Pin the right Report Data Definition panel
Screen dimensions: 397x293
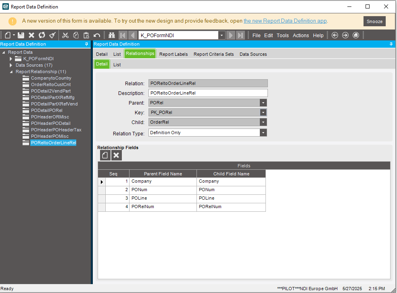[391, 44]
